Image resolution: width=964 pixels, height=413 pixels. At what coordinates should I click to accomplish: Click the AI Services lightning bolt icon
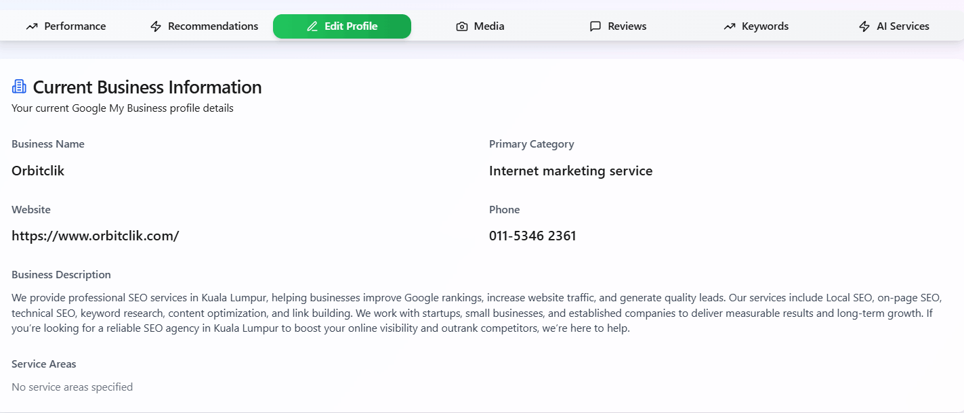click(x=864, y=26)
